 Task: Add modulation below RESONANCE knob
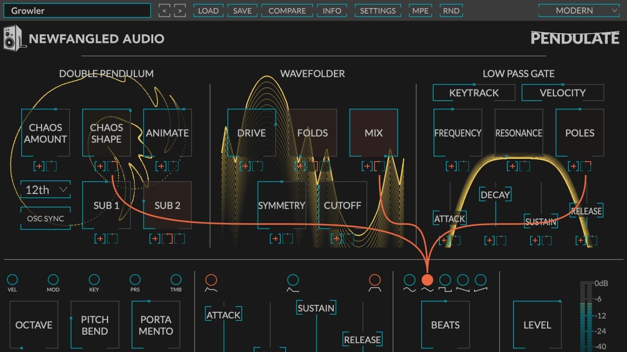[x=512, y=166]
